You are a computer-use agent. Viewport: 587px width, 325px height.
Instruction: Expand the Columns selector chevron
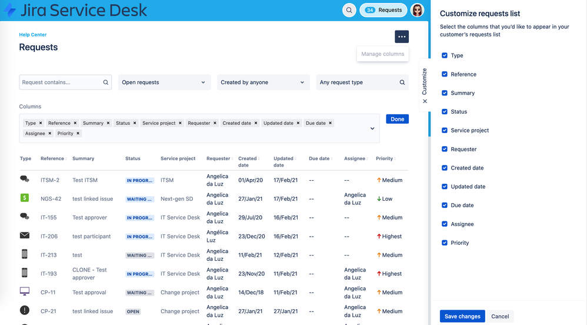coord(372,128)
